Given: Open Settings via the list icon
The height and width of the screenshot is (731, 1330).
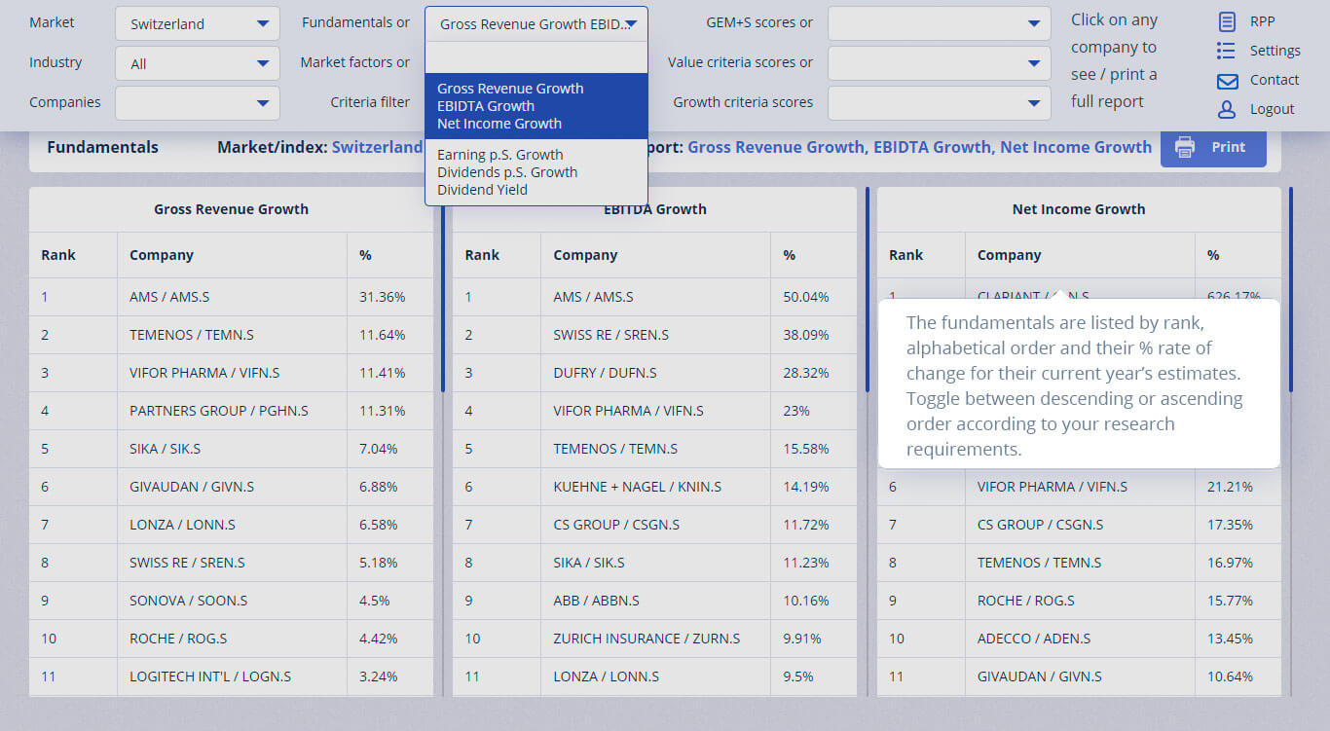Looking at the screenshot, I should point(1227,51).
